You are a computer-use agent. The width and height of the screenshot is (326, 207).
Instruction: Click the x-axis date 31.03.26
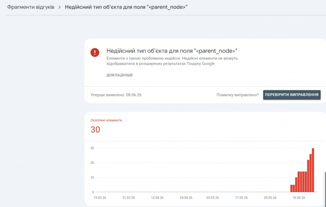pyautogui.click(x=129, y=198)
